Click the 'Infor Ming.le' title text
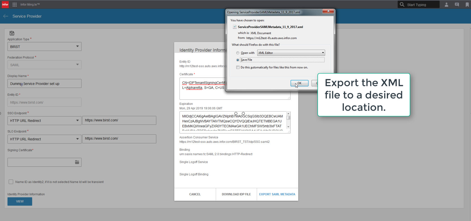 (x=30, y=4)
